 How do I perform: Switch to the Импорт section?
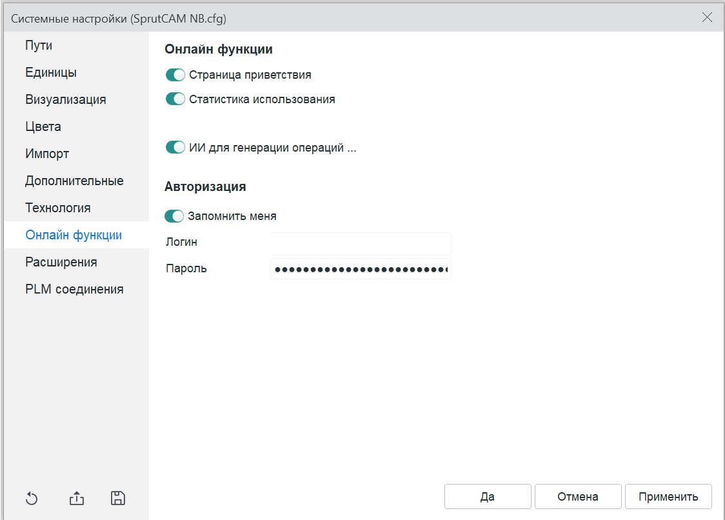pyautogui.click(x=47, y=154)
